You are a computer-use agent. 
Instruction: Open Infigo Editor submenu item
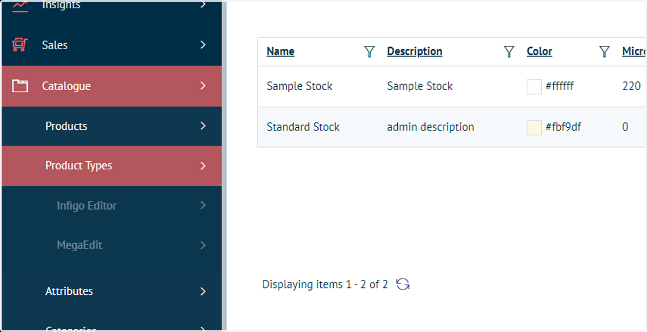point(112,205)
